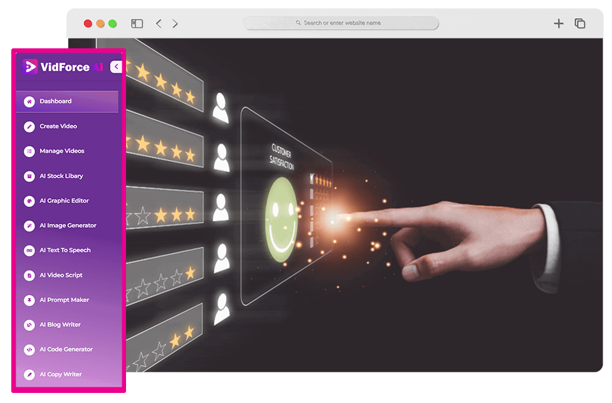Go back to previous page

tap(159, 23)
